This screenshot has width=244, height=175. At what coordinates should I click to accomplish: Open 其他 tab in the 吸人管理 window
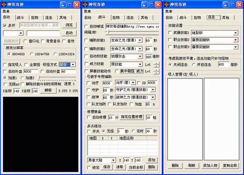(x=226, y=18)
